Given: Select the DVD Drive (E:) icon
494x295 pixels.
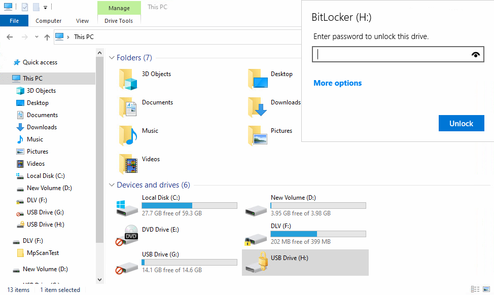Looking at the screenshot, I should coord(127,235).
